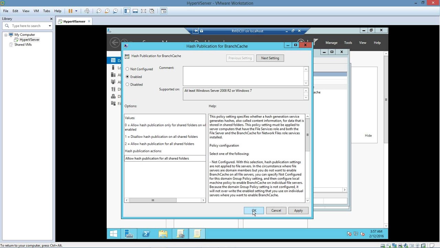Click the Cancel button
Image resolution: width=440 pixels, height=248 pixels.
tap(276, 210)
